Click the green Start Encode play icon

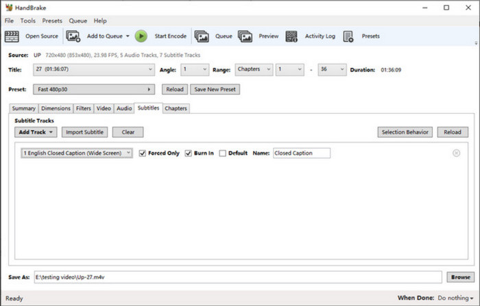[141, 36]
